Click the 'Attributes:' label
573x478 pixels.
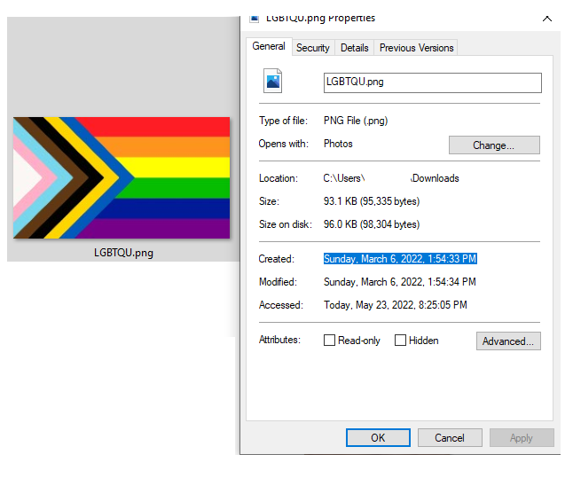[279, 340]
